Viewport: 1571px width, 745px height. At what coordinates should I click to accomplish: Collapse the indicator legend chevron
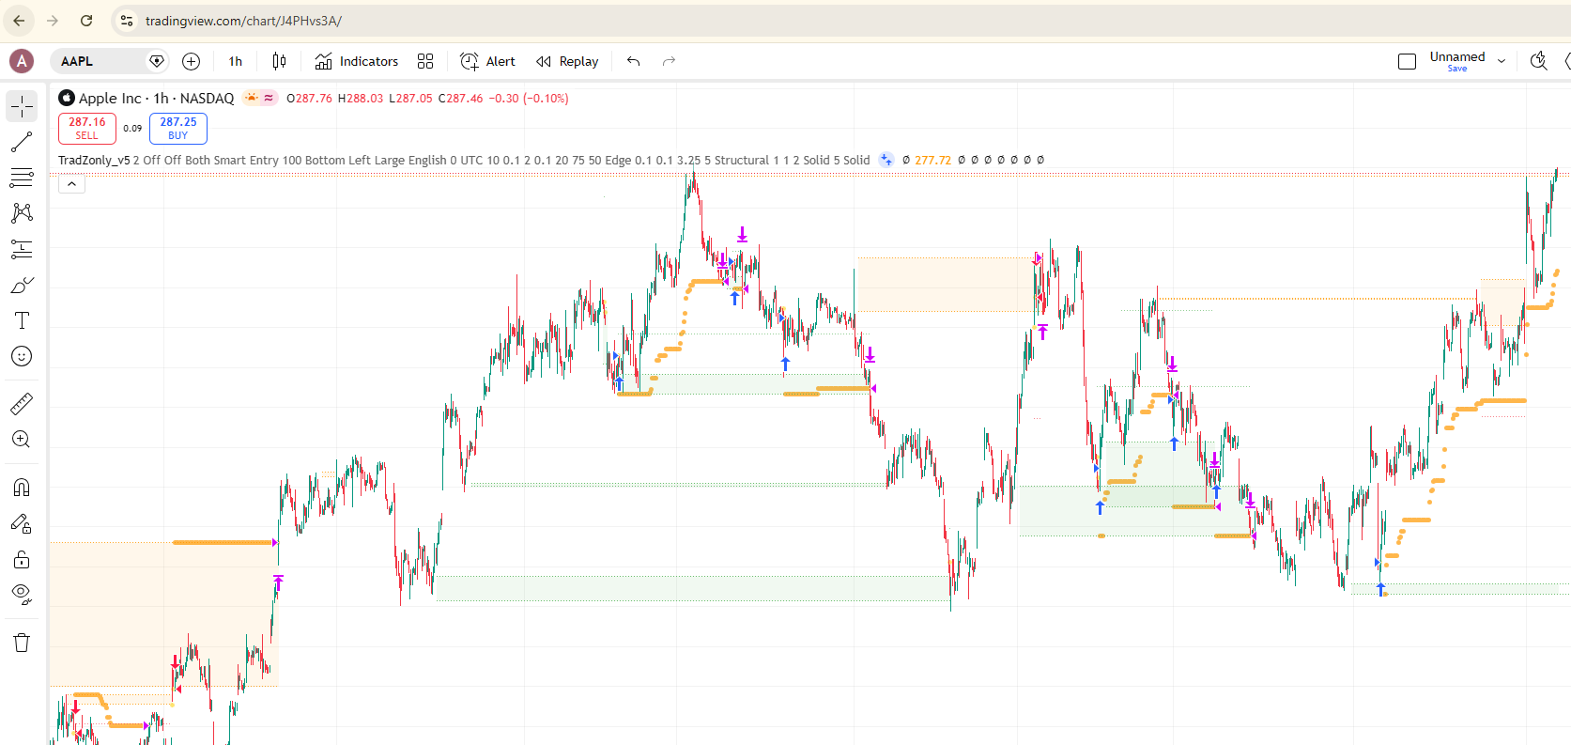71,184
